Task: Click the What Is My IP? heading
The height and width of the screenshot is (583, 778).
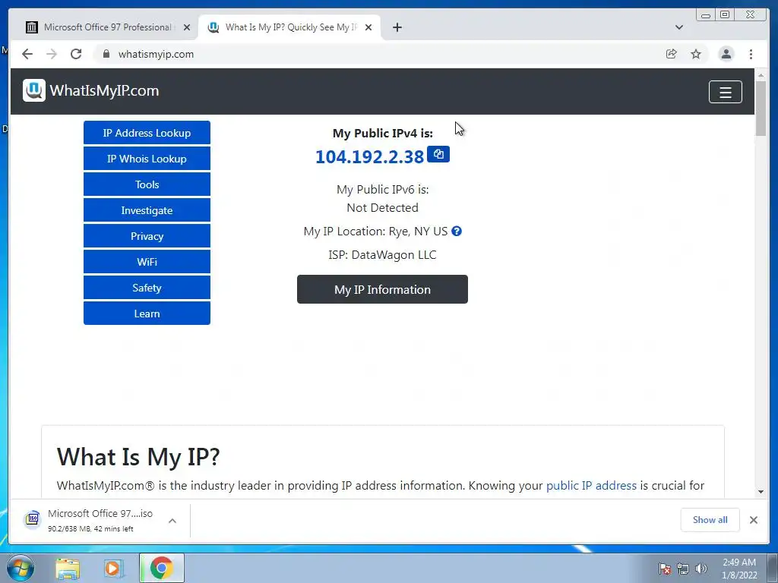Action: tap(138, 456)
